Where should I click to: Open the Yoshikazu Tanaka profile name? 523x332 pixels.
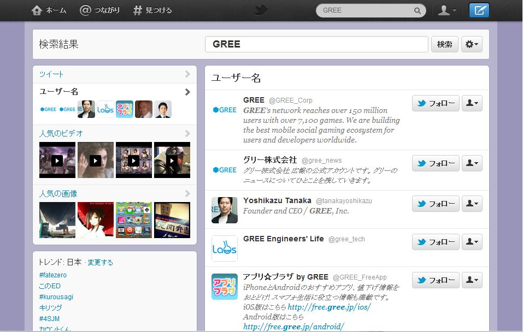(x=277, y=200)
